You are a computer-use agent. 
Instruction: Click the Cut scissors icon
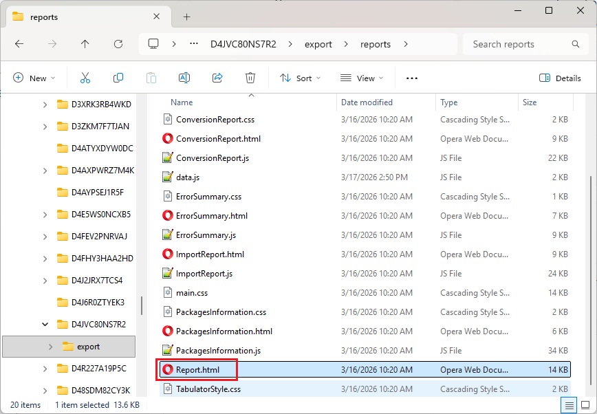tap(85, 78)
